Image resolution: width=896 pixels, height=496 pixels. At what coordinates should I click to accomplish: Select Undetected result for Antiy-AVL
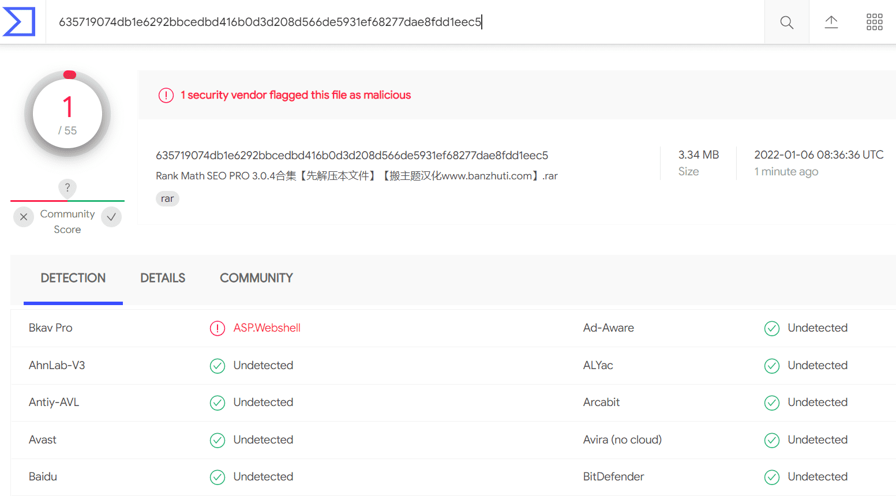[264, 402]
